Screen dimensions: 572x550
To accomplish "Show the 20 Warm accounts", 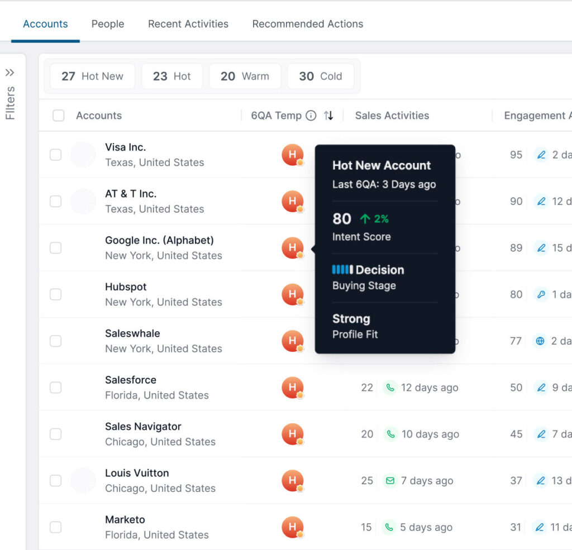I will pyautogui.click(x=244, y=76).
